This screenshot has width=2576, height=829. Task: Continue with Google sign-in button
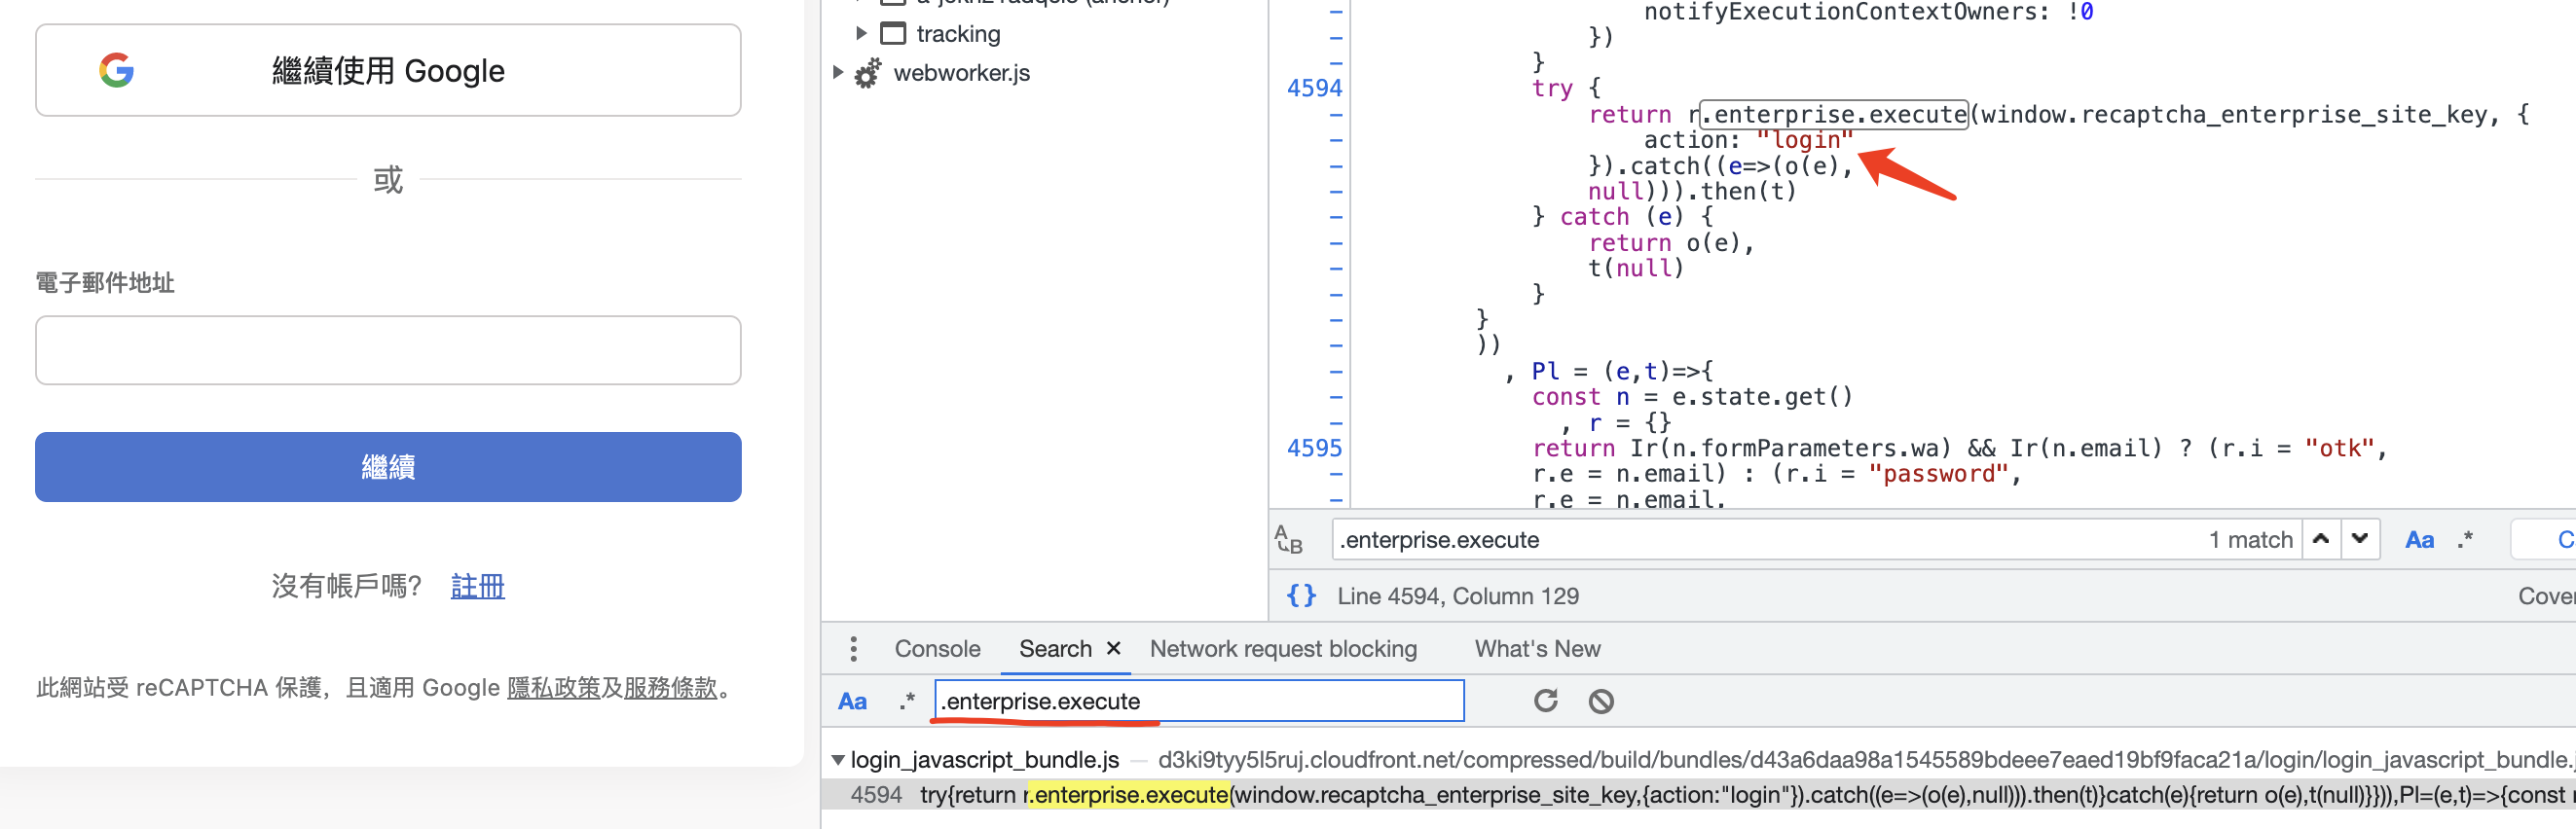pos(388,70)
